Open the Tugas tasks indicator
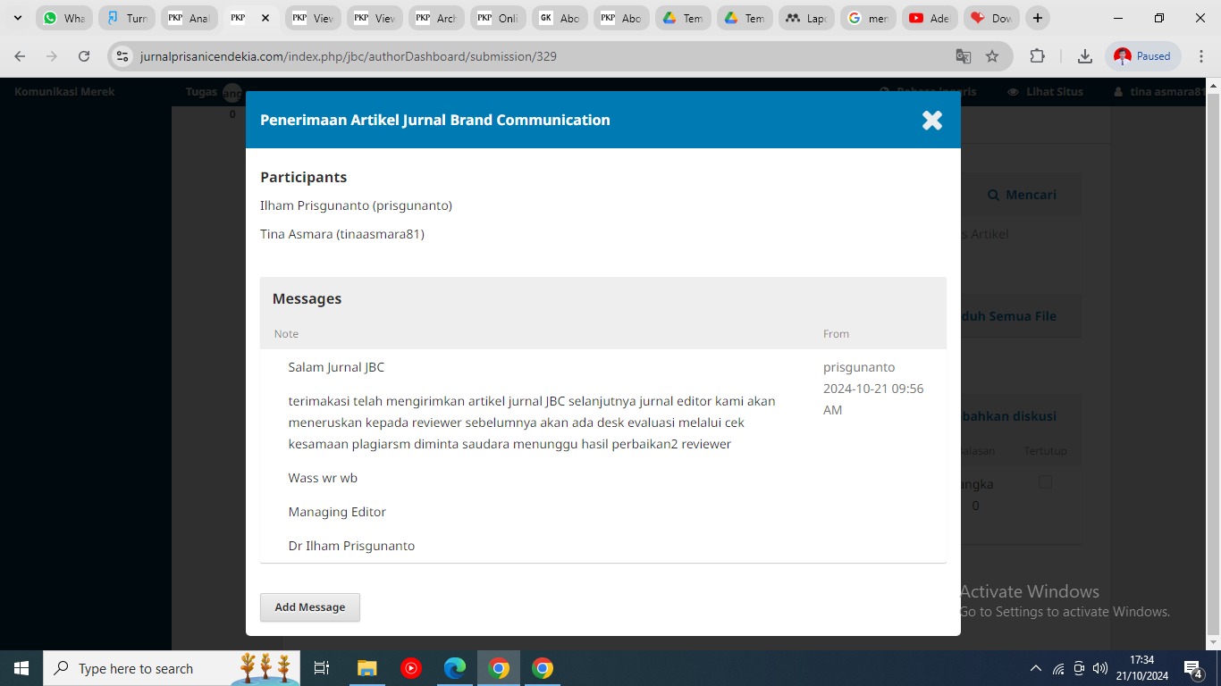 point(213,91)
